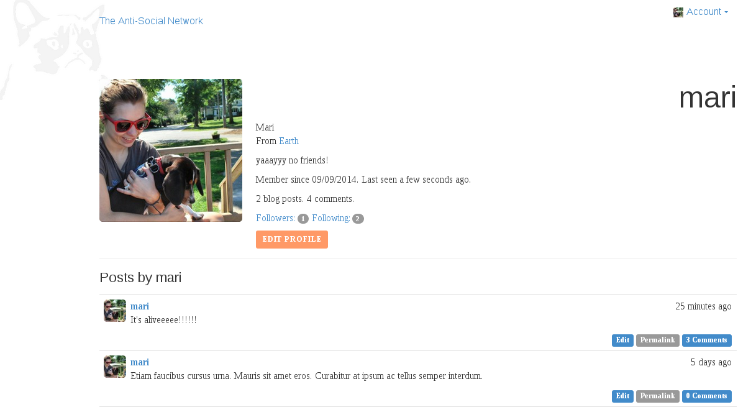This screenshot has width=756, height=407.
Task: Open Permalink for the aliveeeee post
Action: coord(658,341)
